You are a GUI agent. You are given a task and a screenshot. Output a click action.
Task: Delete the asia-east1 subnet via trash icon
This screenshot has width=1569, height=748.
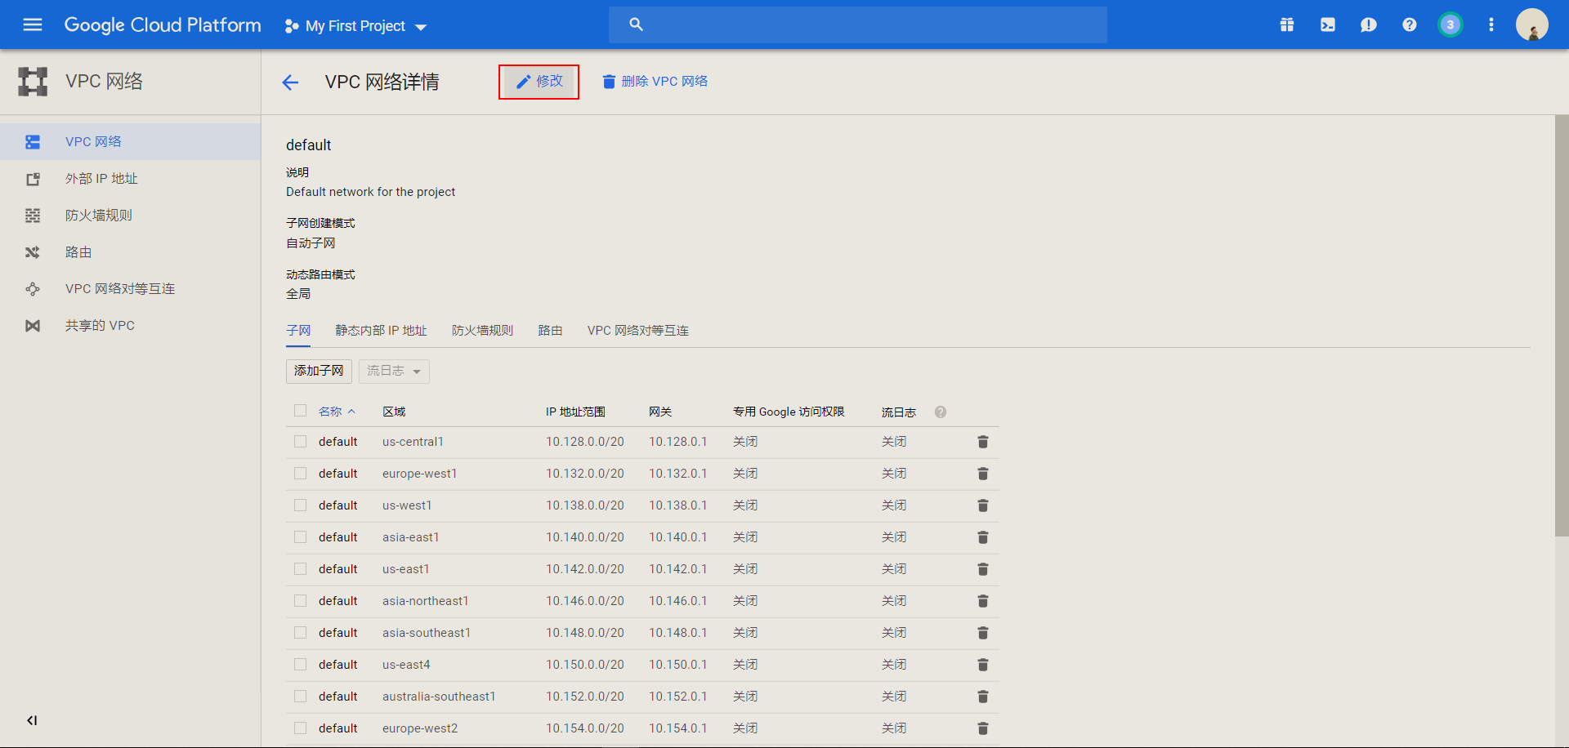[x=983, y=537]
